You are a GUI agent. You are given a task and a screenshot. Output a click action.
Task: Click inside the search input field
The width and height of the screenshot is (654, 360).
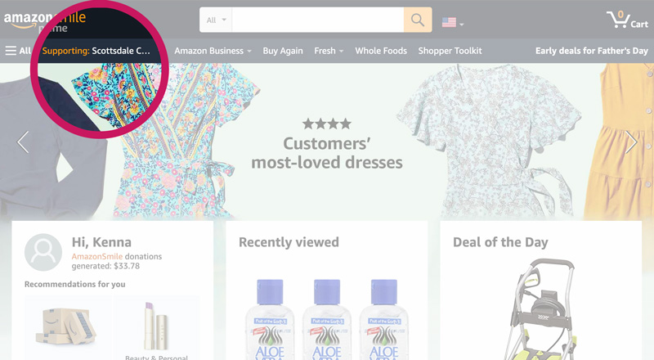point(318,20)
